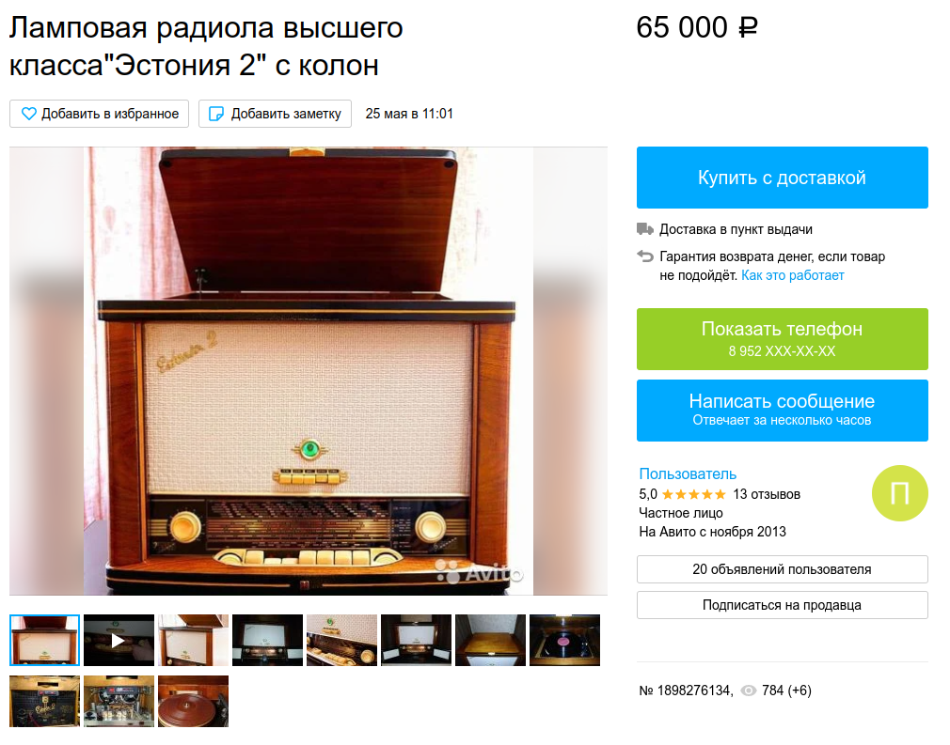The height and width of the screenshot is (745, 950).
Task: Open the Пользователь seller profile link
Action: tap(688, 473)
